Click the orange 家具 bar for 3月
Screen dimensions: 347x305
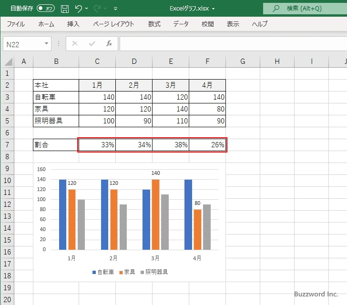click(x=155, y=215)
